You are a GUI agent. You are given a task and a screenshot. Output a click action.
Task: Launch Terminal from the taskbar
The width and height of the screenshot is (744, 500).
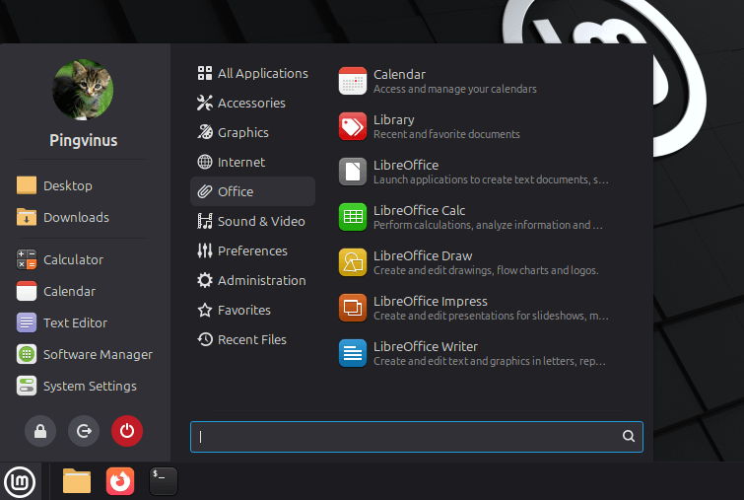[x=164, y=480]
